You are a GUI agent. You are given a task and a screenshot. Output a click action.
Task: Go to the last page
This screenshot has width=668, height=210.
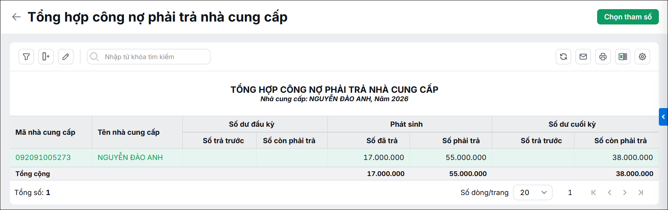coord(641,192)
